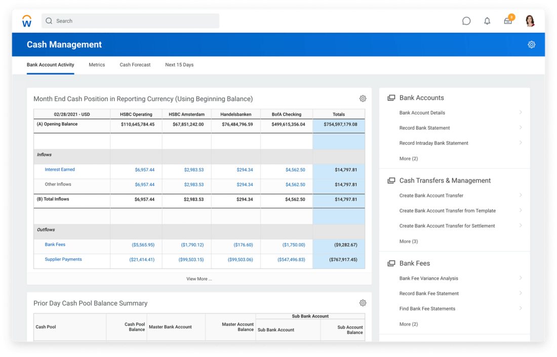557x357 pixels.
Task: Open the chat messages icon
Action: tap(466, 21)
